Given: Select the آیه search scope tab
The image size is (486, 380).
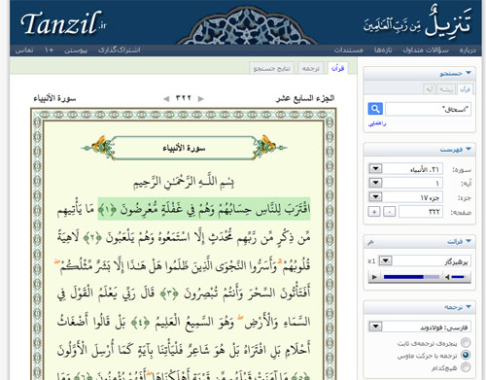Looking at the screenshot, I should 430,89.
